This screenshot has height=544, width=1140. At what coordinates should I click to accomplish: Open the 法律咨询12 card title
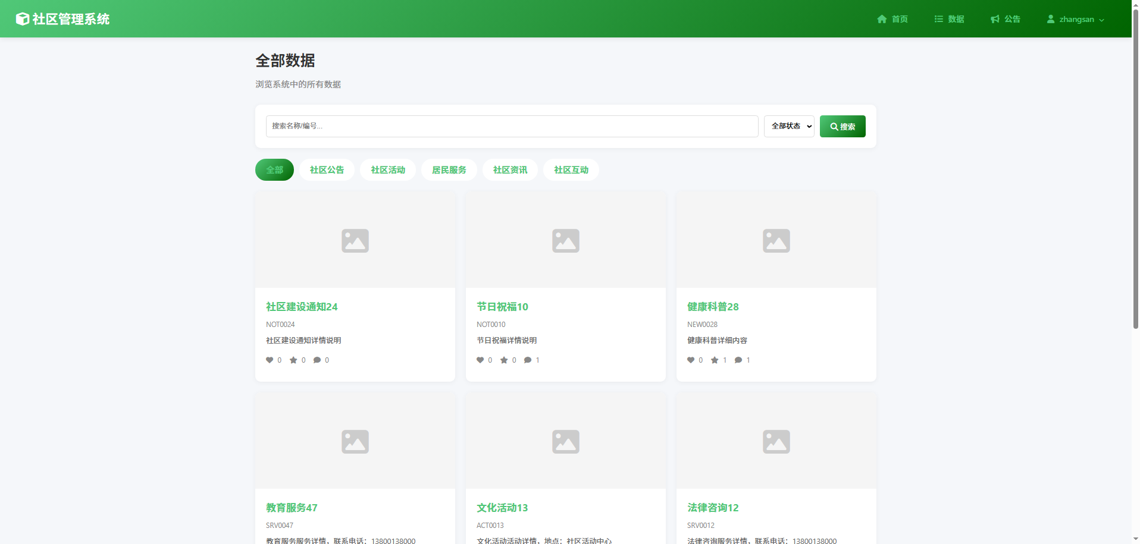click(x=713, y=508)
